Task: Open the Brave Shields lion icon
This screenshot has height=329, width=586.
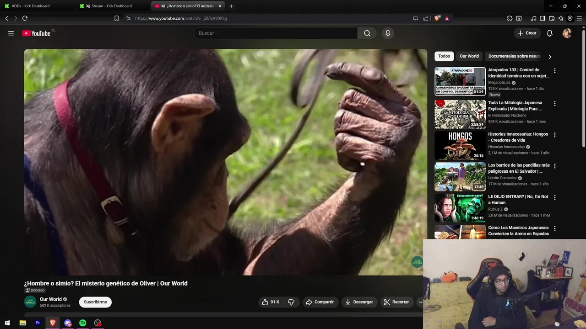Action: [437, 18]
